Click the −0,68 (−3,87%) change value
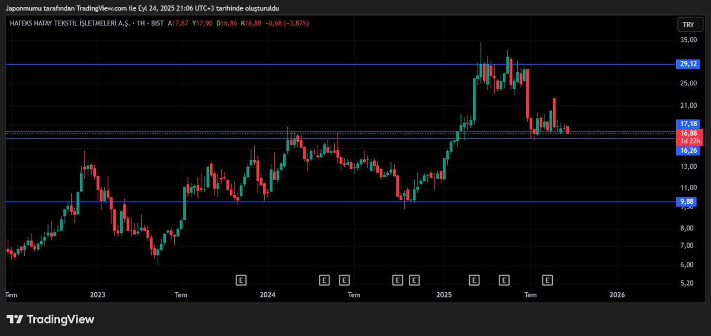 [287, 24]
